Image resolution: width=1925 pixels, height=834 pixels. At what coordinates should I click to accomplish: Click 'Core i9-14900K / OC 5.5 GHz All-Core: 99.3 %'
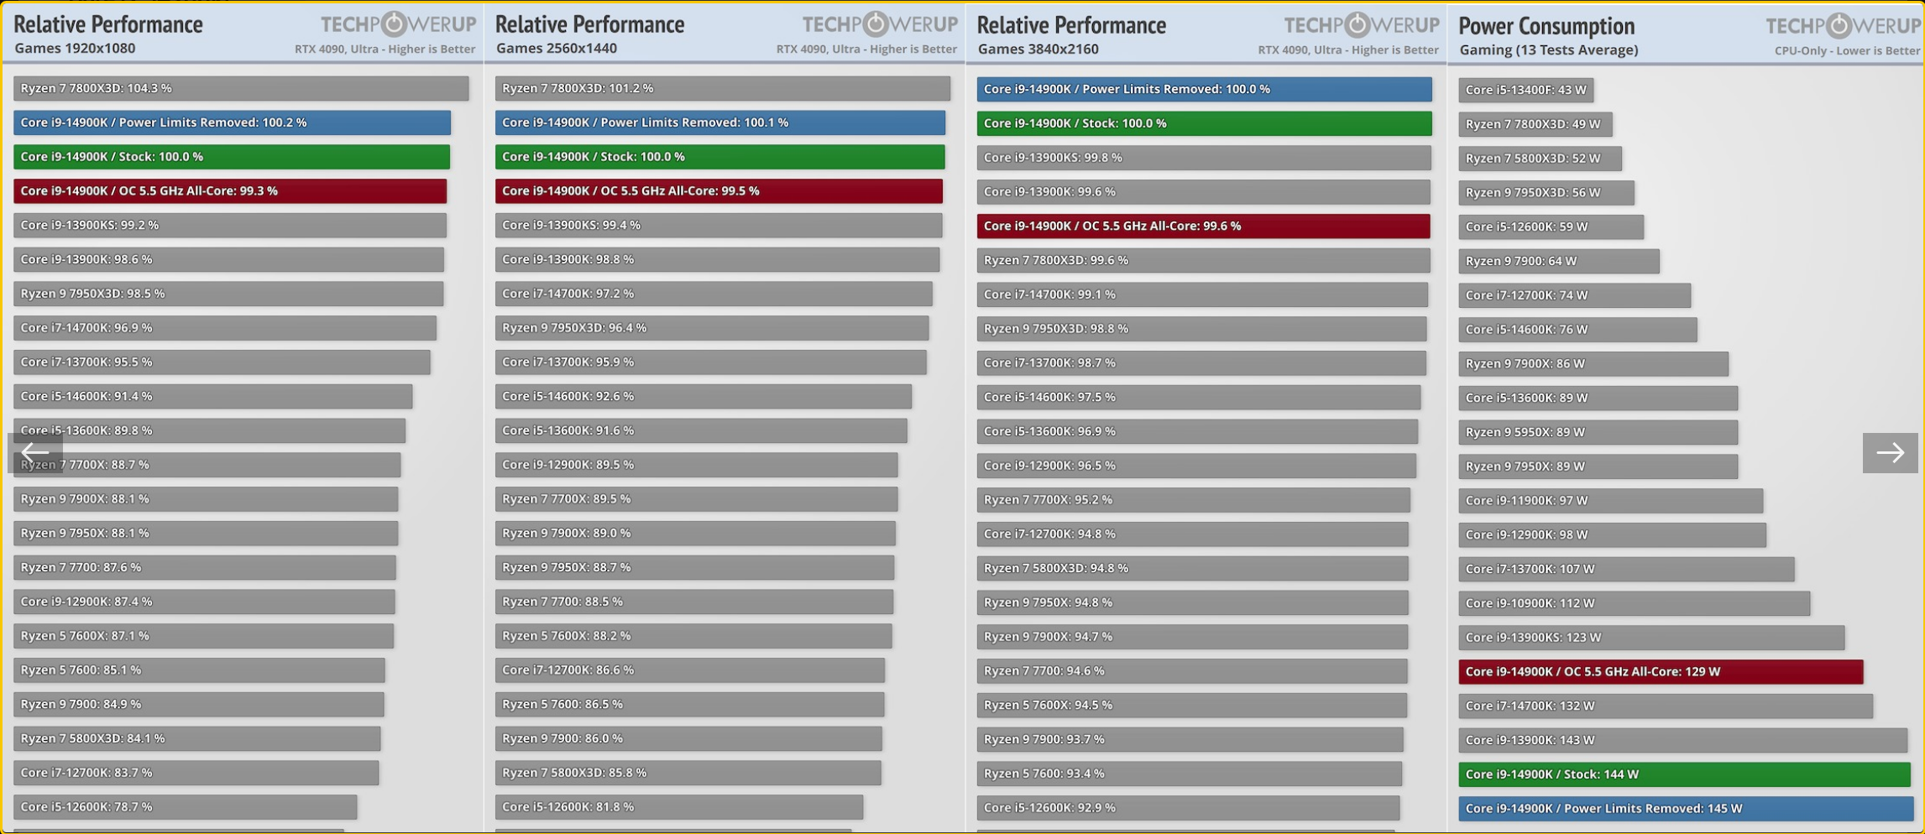[230, 191]
